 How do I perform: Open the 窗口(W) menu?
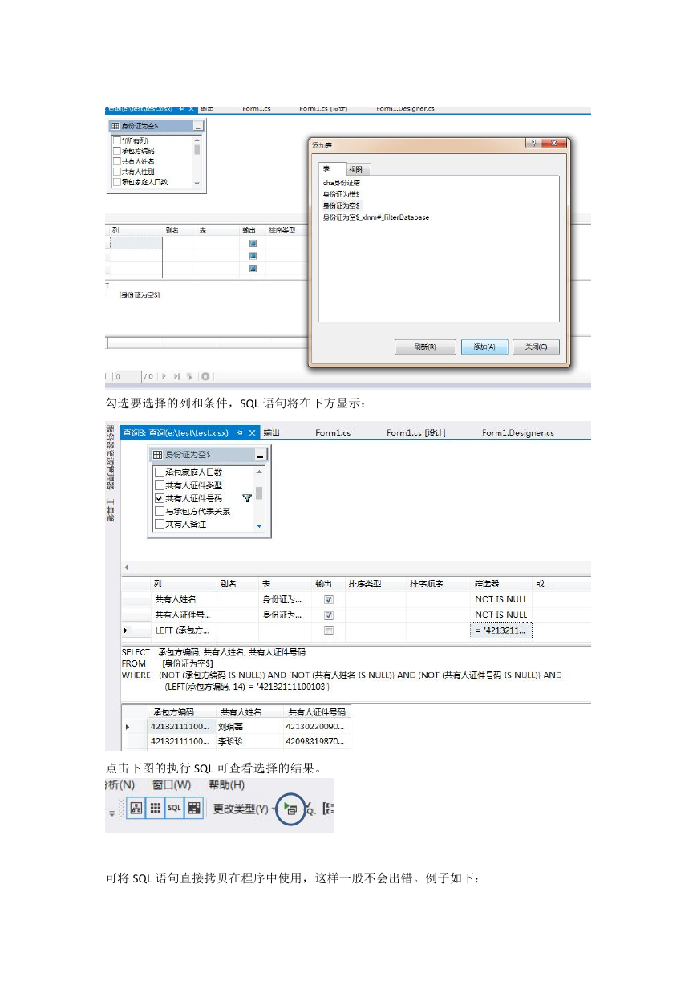(x=172, y=784)
